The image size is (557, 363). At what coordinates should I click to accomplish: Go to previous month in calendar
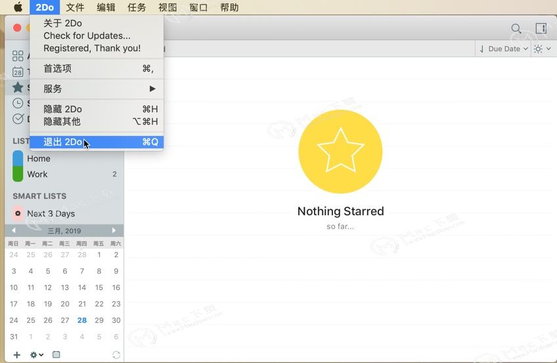14,230
